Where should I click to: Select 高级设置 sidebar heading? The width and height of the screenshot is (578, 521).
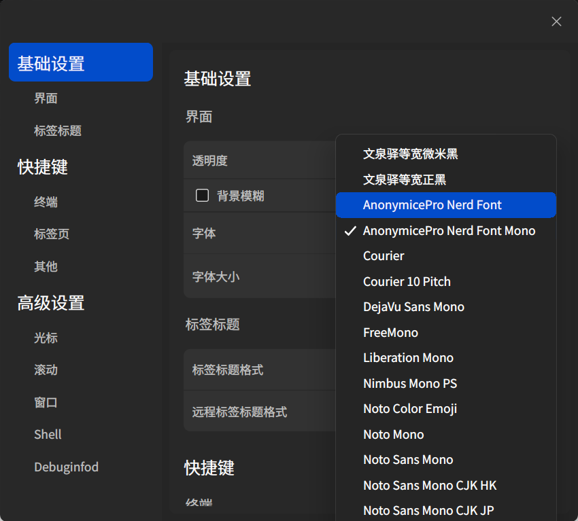[x=51, y=303]
